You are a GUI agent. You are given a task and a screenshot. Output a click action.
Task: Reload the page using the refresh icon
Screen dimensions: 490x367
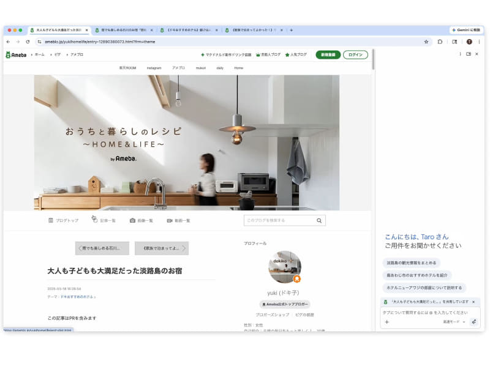tap(29, 42)
